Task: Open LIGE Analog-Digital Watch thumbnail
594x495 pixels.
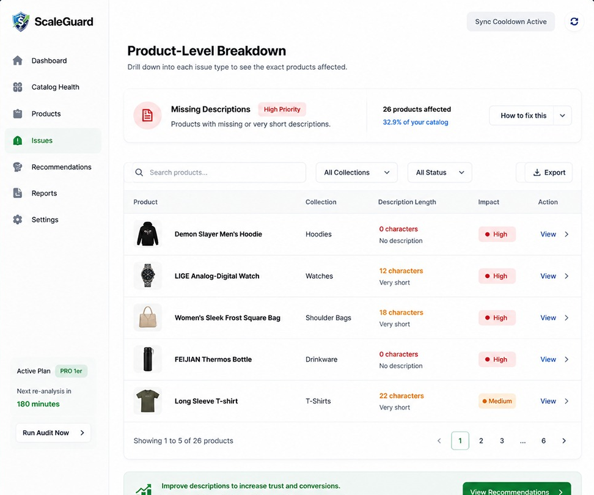Action: coord(148,276)
